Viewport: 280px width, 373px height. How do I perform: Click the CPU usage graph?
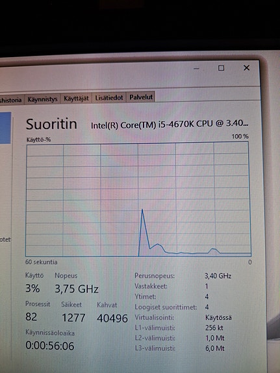pos(138,199)
